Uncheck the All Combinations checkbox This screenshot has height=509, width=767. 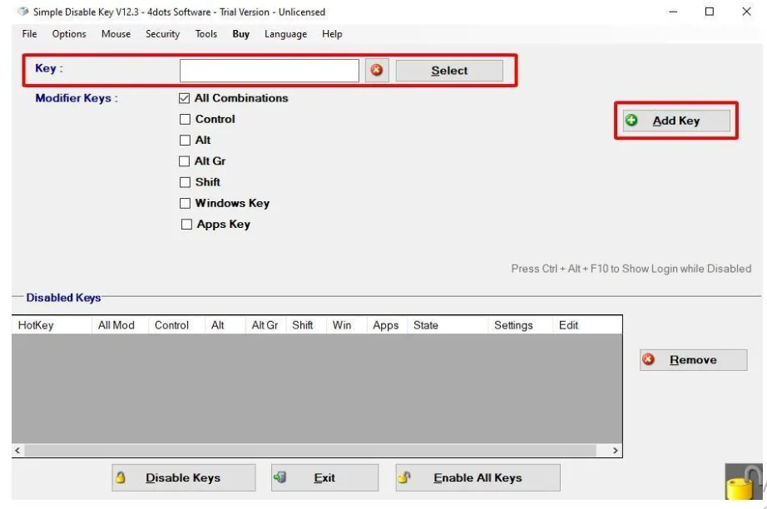[185, 98]
